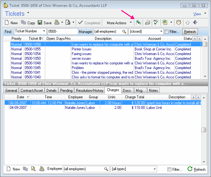This screenshot has height=177, width=211.
Task: Click the Excel export icon
Action: 165,23
